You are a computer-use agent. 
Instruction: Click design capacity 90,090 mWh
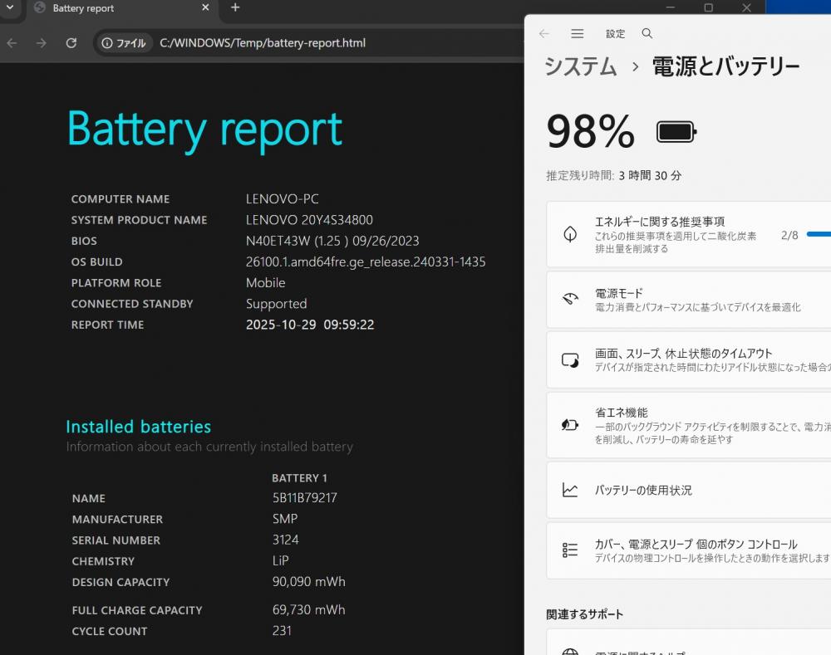[308, 581]
